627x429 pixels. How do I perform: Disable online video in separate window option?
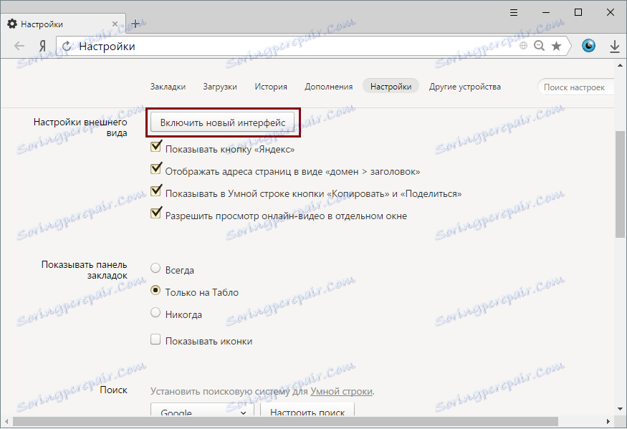click(155, 213)
